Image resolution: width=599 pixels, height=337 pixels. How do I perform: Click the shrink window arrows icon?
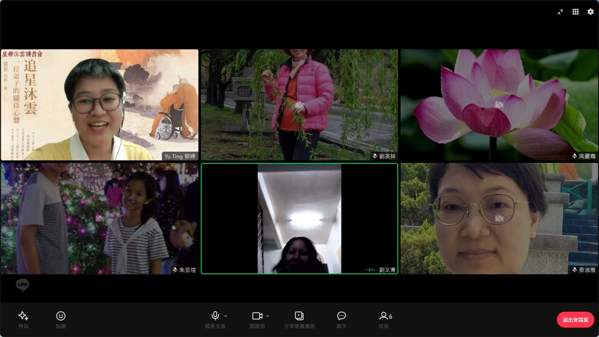[x=560, y=12]
